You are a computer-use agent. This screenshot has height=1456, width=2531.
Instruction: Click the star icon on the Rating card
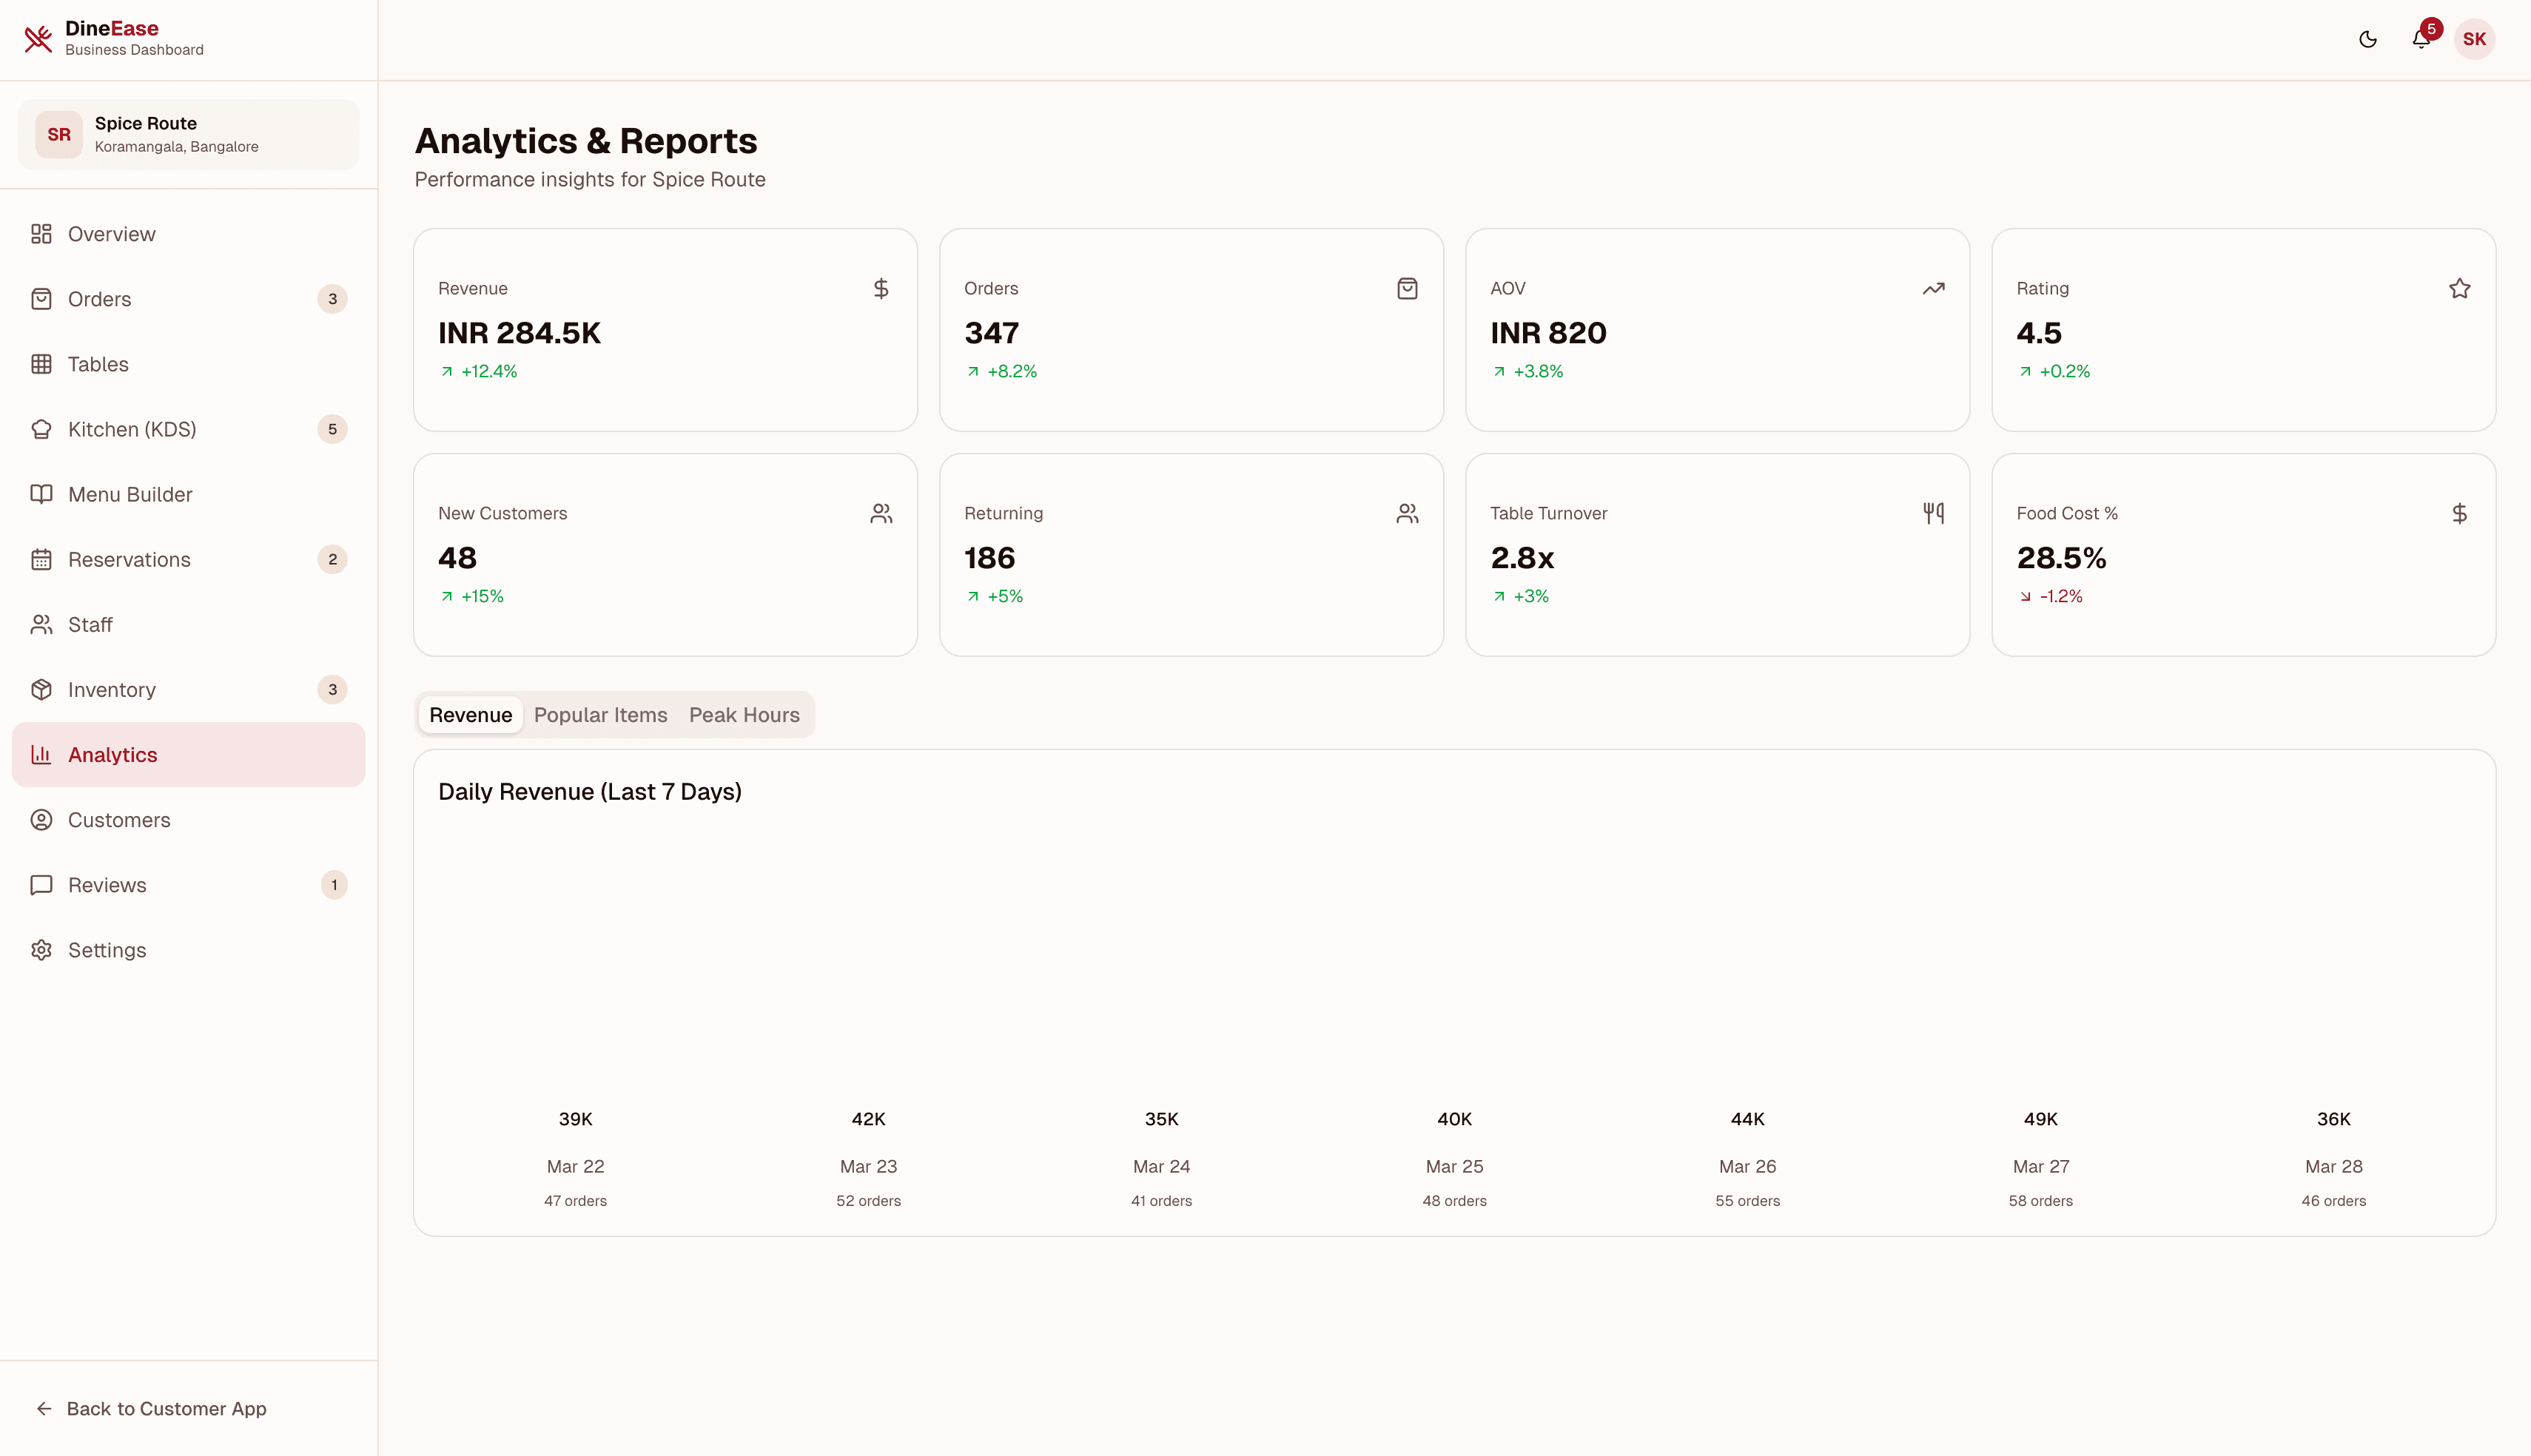pyautogui.click(x=2460, y=288)
